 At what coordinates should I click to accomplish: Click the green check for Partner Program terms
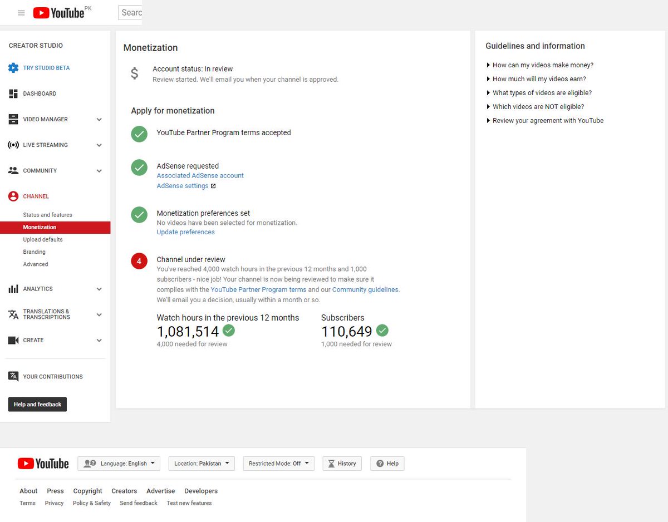pyautogui.click(x=139, y=134)
